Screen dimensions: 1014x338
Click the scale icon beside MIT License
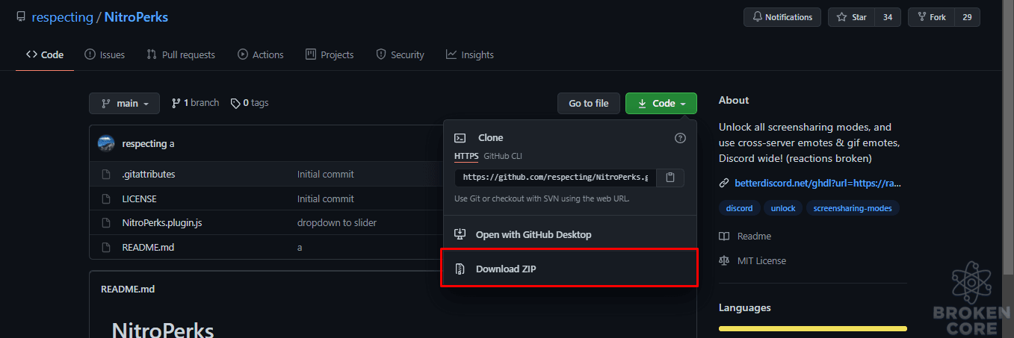pos(724,260)
